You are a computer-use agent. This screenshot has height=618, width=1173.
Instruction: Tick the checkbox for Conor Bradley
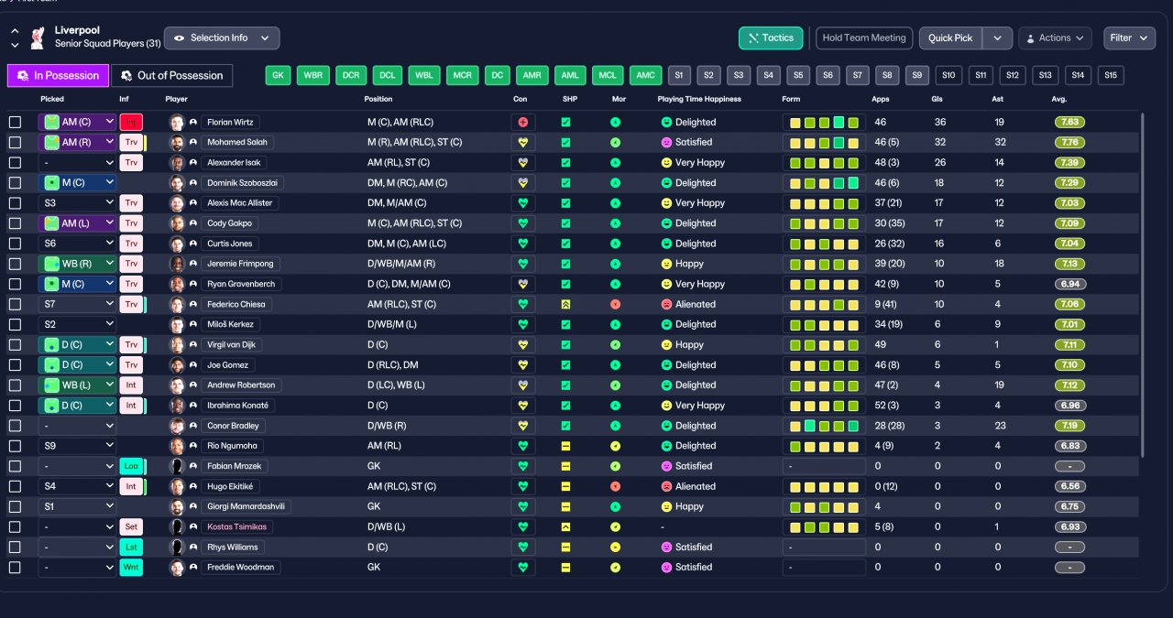click(x=15, y=426)
